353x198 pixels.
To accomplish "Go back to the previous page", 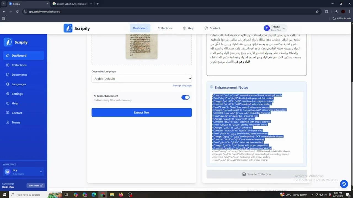I will tap(4, 12).
